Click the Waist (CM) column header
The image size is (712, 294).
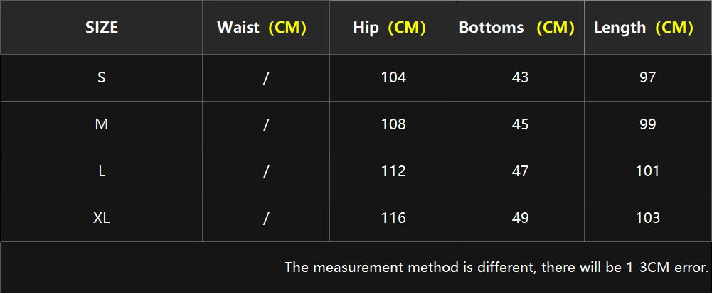pos(261,28)
